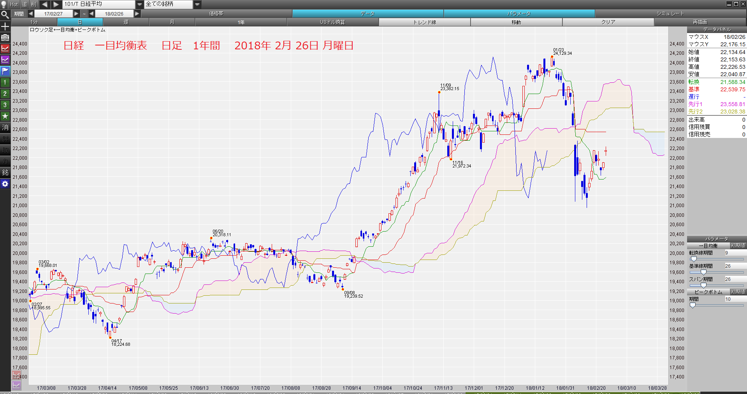Increase the end date 18/02/26 with right arrow
This screenshot has width=747, height=394.
coord(137,14)
